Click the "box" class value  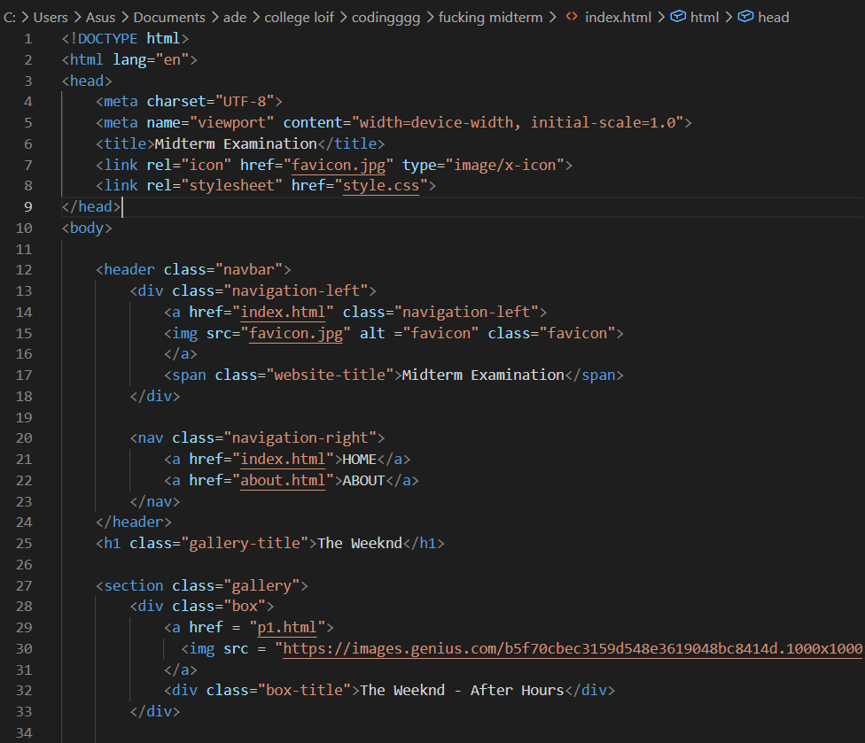245,607
